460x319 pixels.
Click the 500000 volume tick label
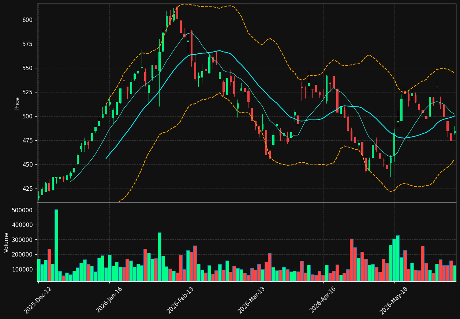click(x=22, y=210)
